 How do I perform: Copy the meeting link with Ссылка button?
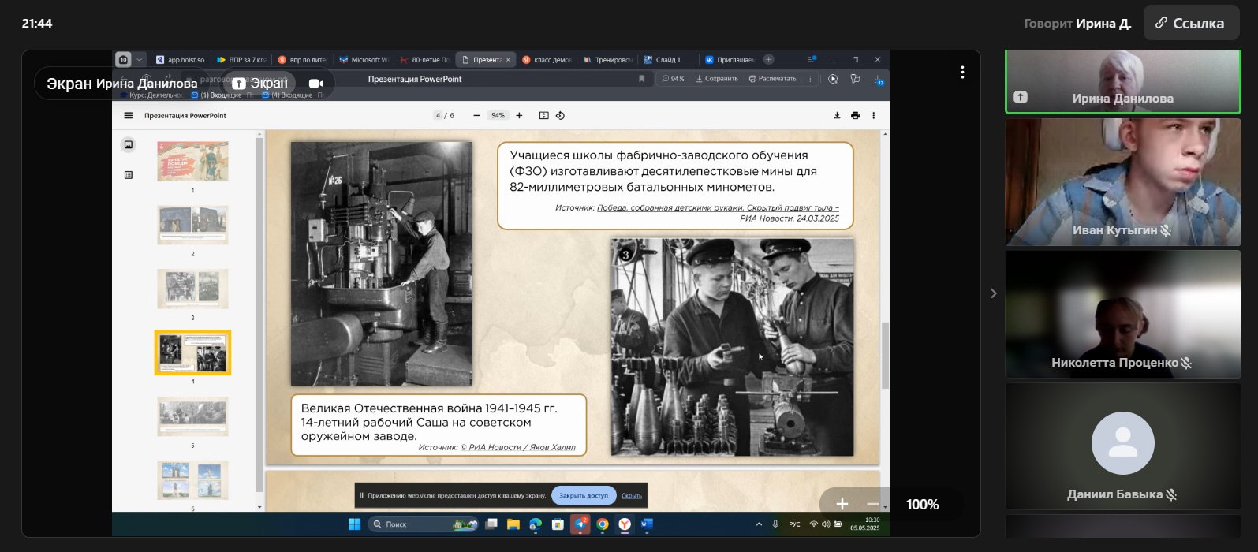pos(1191,24)
